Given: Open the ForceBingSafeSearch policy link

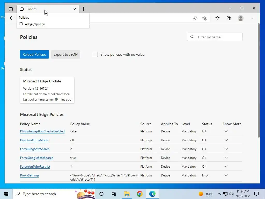Looking at the screenshot, I should 35,149.
